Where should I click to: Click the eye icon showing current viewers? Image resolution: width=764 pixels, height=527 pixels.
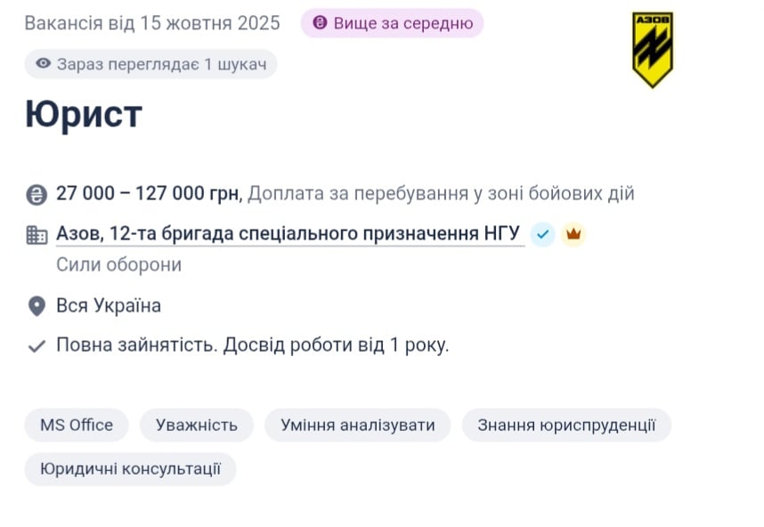45,63
